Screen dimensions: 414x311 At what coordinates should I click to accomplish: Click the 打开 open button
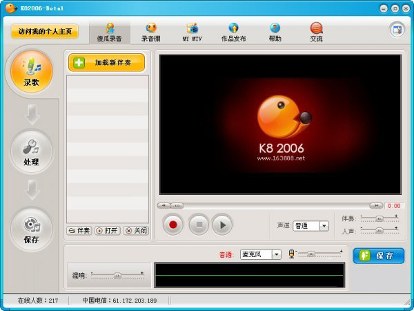point(108,231)
